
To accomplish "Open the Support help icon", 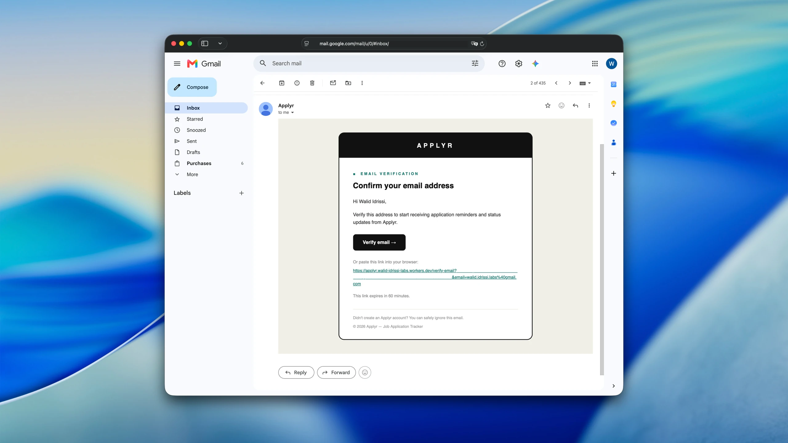I will point(502,64).
